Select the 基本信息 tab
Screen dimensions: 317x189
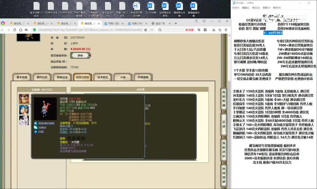(x=22, y=77)
